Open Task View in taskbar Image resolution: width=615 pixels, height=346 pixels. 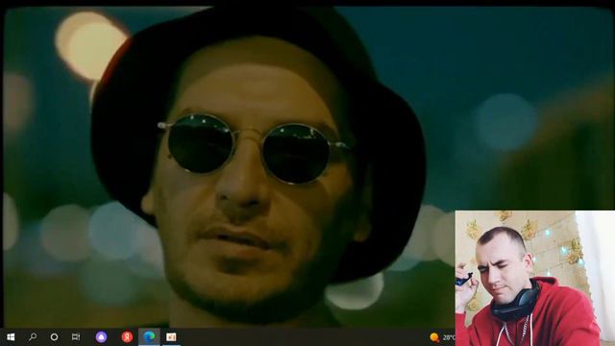76,337
